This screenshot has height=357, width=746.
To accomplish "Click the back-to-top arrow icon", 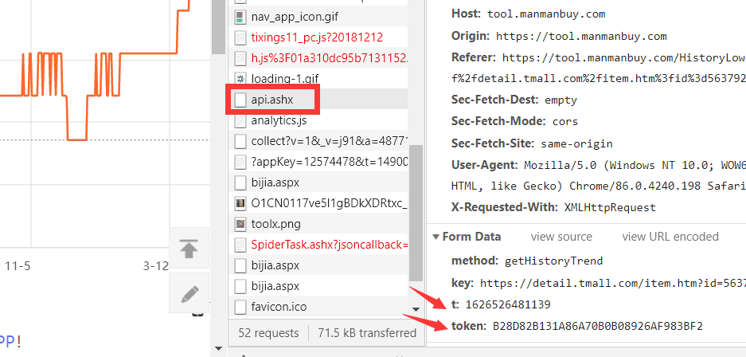I will point(189,249).
